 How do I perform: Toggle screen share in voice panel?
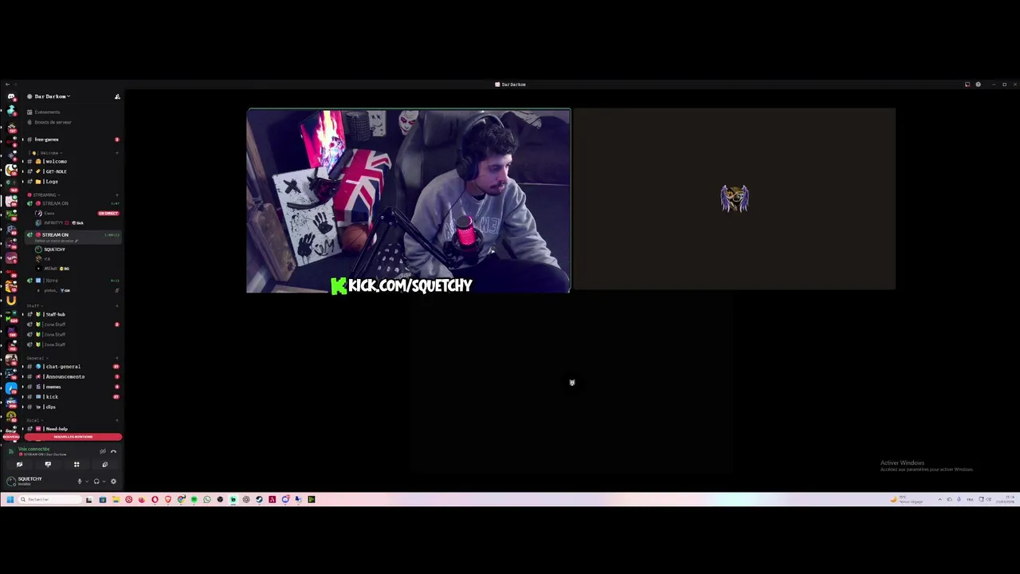(x=48, y=464)
